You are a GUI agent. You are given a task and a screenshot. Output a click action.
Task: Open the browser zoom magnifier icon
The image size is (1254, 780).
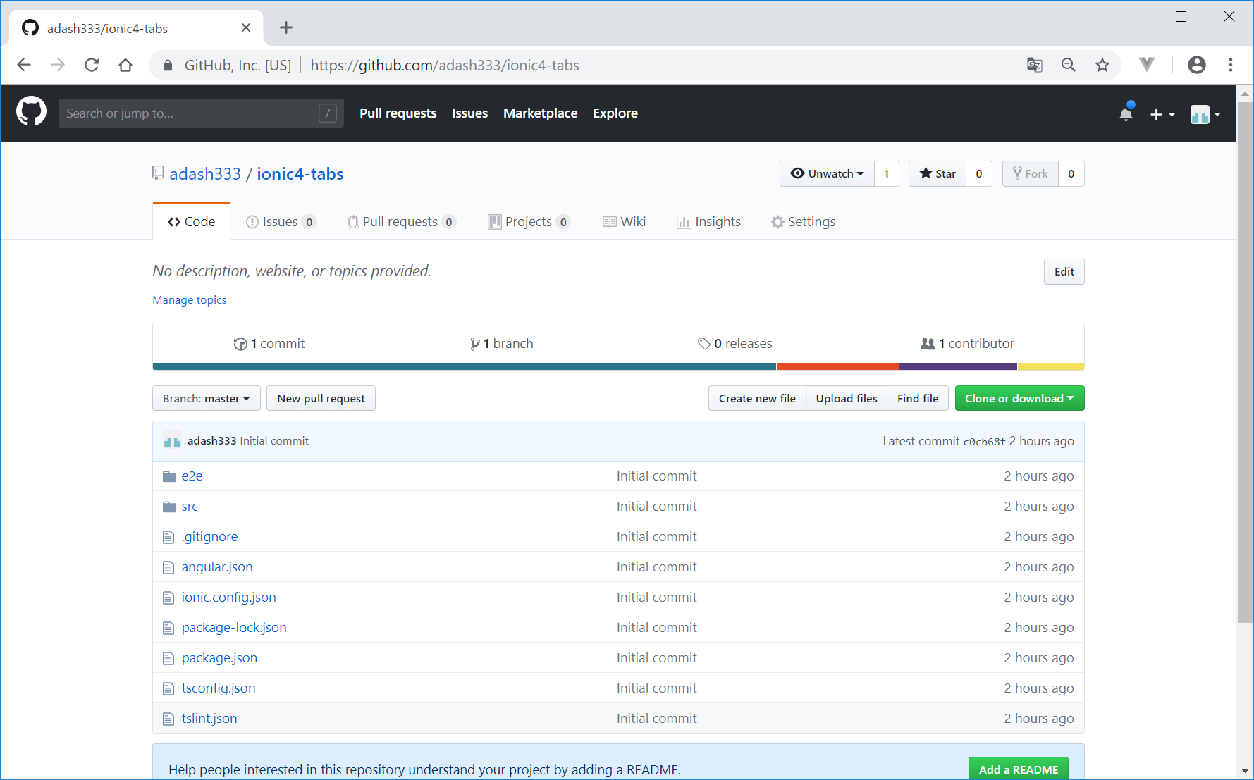1069,66
